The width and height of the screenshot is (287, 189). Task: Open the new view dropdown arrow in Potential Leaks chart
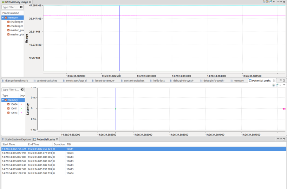[280, 85]
